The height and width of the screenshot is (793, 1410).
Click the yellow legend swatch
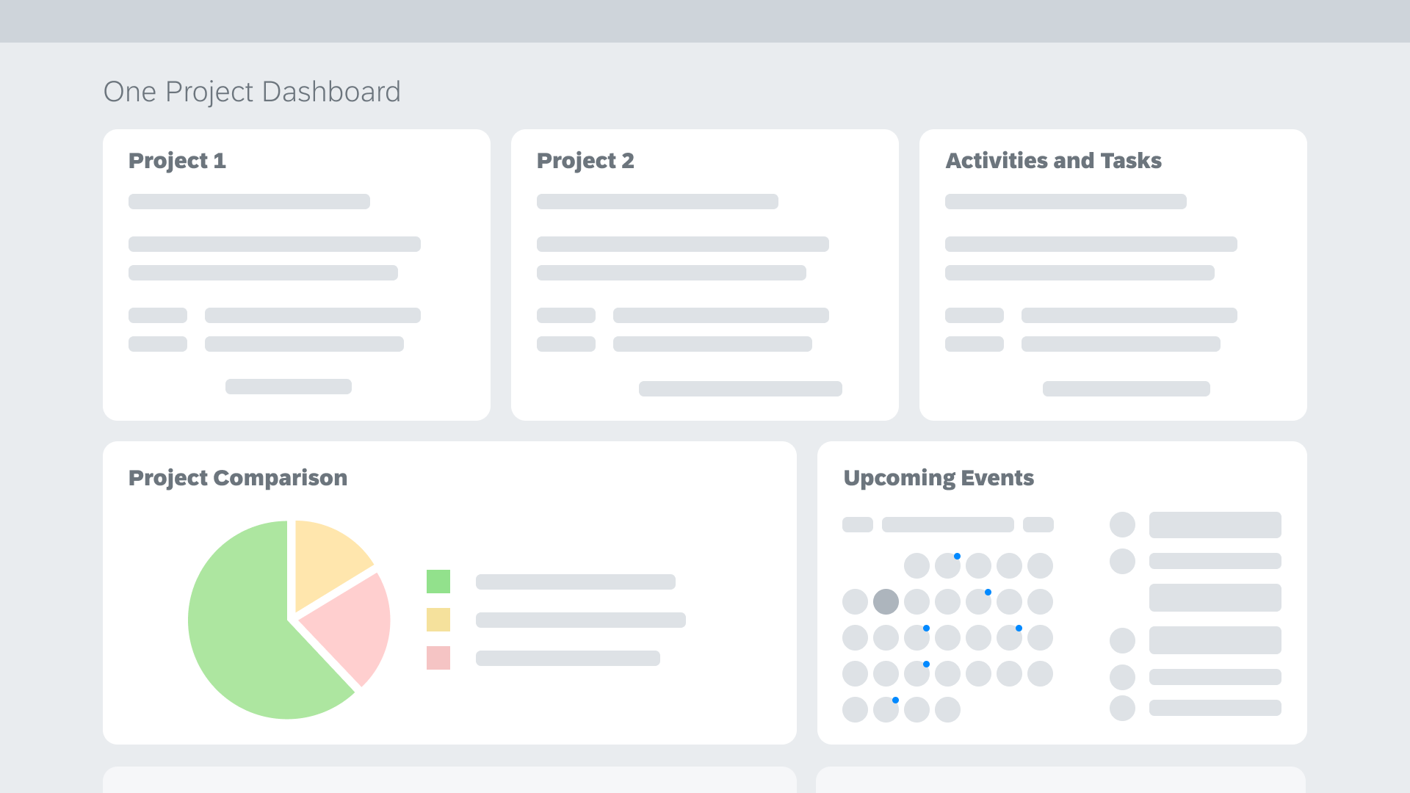pos(438,620)
